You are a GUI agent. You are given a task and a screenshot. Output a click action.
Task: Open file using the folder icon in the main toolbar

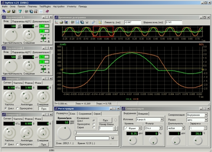click(x=9, y=12)
